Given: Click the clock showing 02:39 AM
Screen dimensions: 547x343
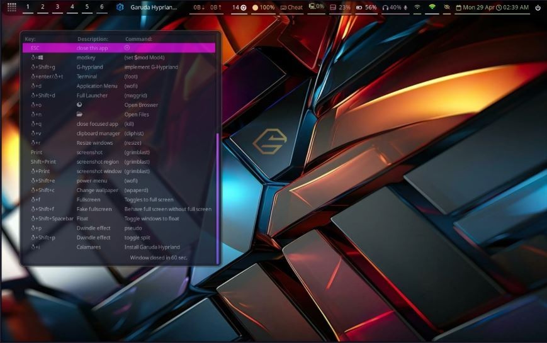Looking at the screenshot, I should point(512,7).
